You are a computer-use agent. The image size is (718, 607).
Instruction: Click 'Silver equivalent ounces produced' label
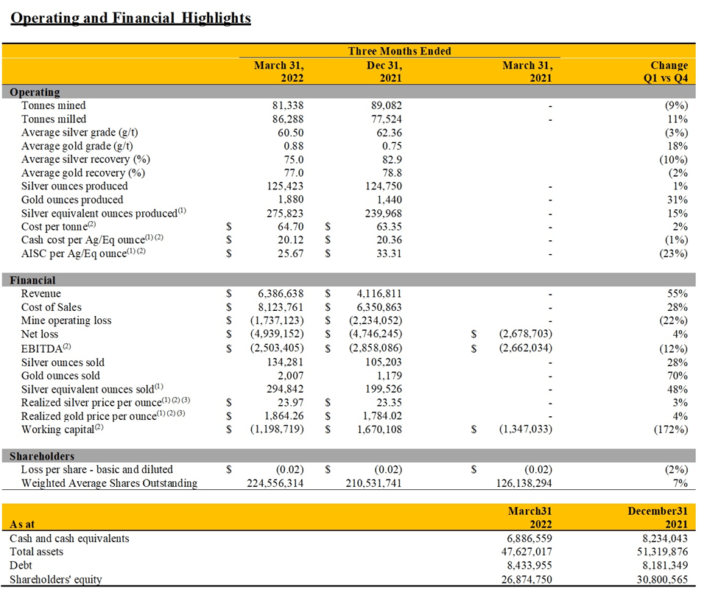(104, 213)
